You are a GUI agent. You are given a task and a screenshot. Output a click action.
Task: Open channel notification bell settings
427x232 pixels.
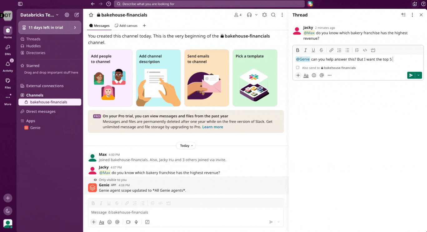(x=264, y=15)
